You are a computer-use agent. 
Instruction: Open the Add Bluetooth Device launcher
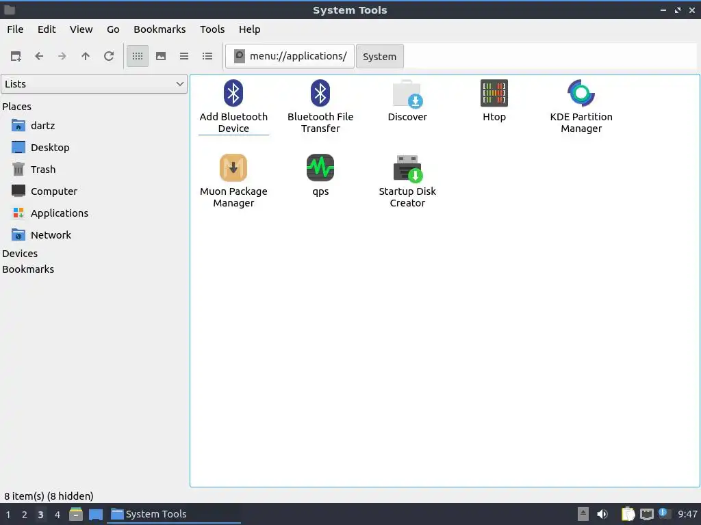(x=233, y=93)
